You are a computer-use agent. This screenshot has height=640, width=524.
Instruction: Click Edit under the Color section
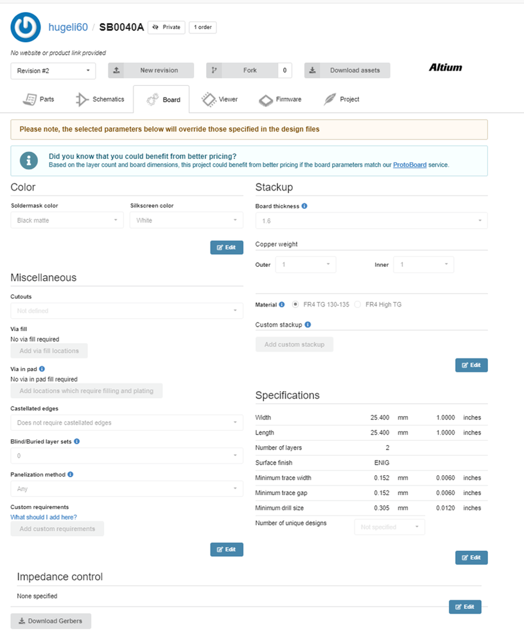(226, 248)
